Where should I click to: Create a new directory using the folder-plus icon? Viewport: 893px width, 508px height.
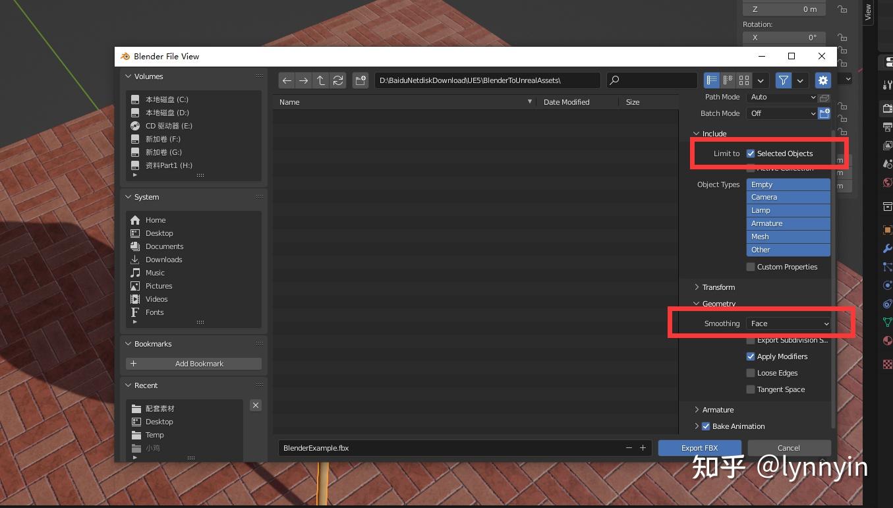(360, 80)
